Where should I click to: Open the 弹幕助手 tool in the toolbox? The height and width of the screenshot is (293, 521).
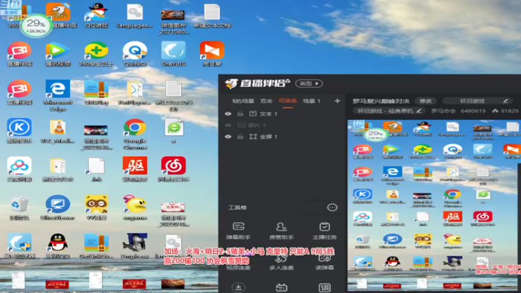pyautogui.click(x=238, y=231)
